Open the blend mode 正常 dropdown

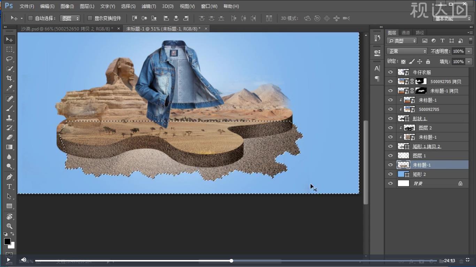[x=407, y=51]
